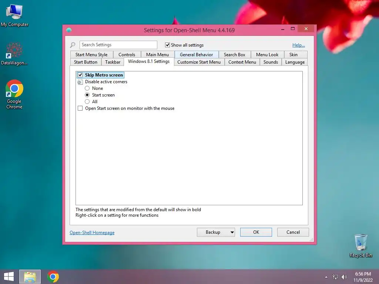379x284 pixels.
Task: Click the Windows Start button
Action: pyautogui.click(x=9, y=277)
